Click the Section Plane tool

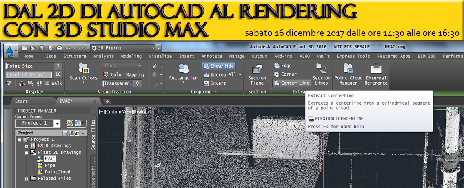[257, 74]
